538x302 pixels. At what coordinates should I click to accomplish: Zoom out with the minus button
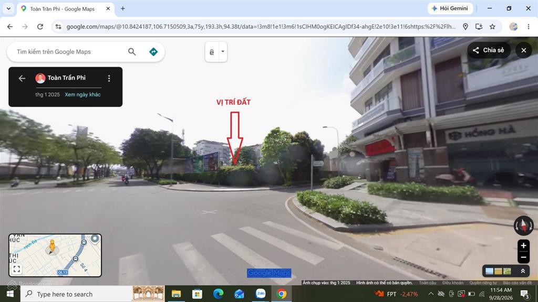point(523,257)
